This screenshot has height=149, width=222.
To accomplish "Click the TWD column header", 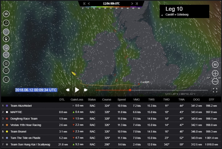I will click(166, 100).
